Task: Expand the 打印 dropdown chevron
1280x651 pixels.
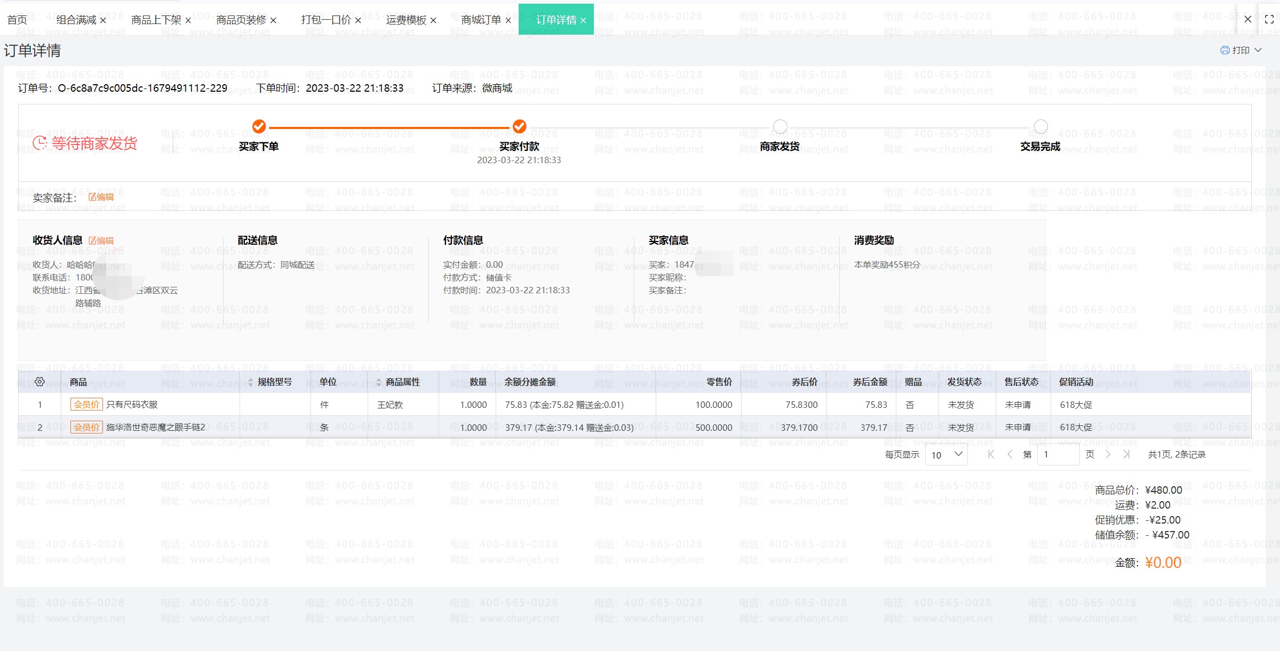Action: click(1258, 50)
